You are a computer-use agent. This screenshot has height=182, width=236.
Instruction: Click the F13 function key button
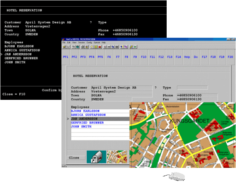tap(170, 57)
